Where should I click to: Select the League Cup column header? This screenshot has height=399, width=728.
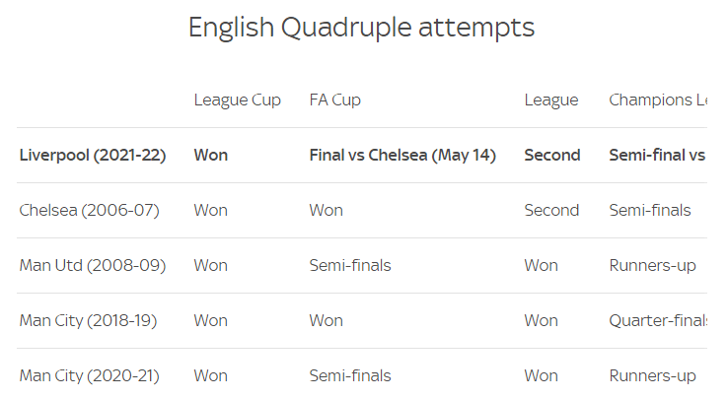click(238, 100)
